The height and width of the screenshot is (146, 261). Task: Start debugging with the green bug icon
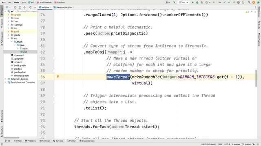pyautogui.click(x=197, y=2)
